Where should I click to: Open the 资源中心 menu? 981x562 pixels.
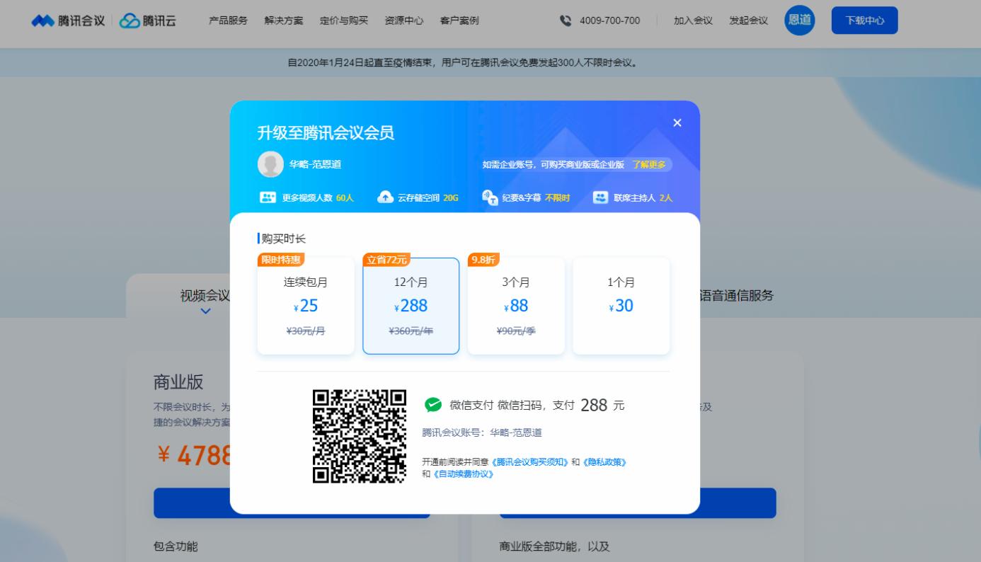(x=404, y=21)
